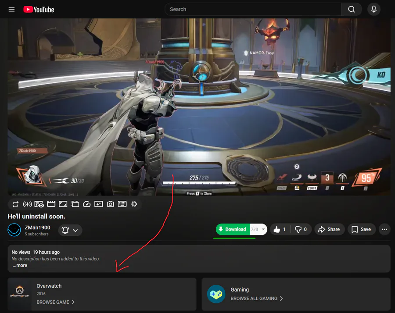
Task: Open the subscription notification bell dropdown
Action: (70, 230)
